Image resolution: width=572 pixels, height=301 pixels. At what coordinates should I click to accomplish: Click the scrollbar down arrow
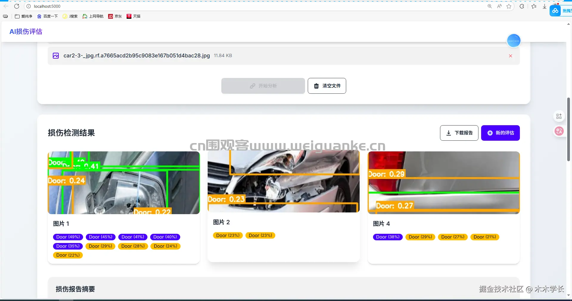pos(568,295)
